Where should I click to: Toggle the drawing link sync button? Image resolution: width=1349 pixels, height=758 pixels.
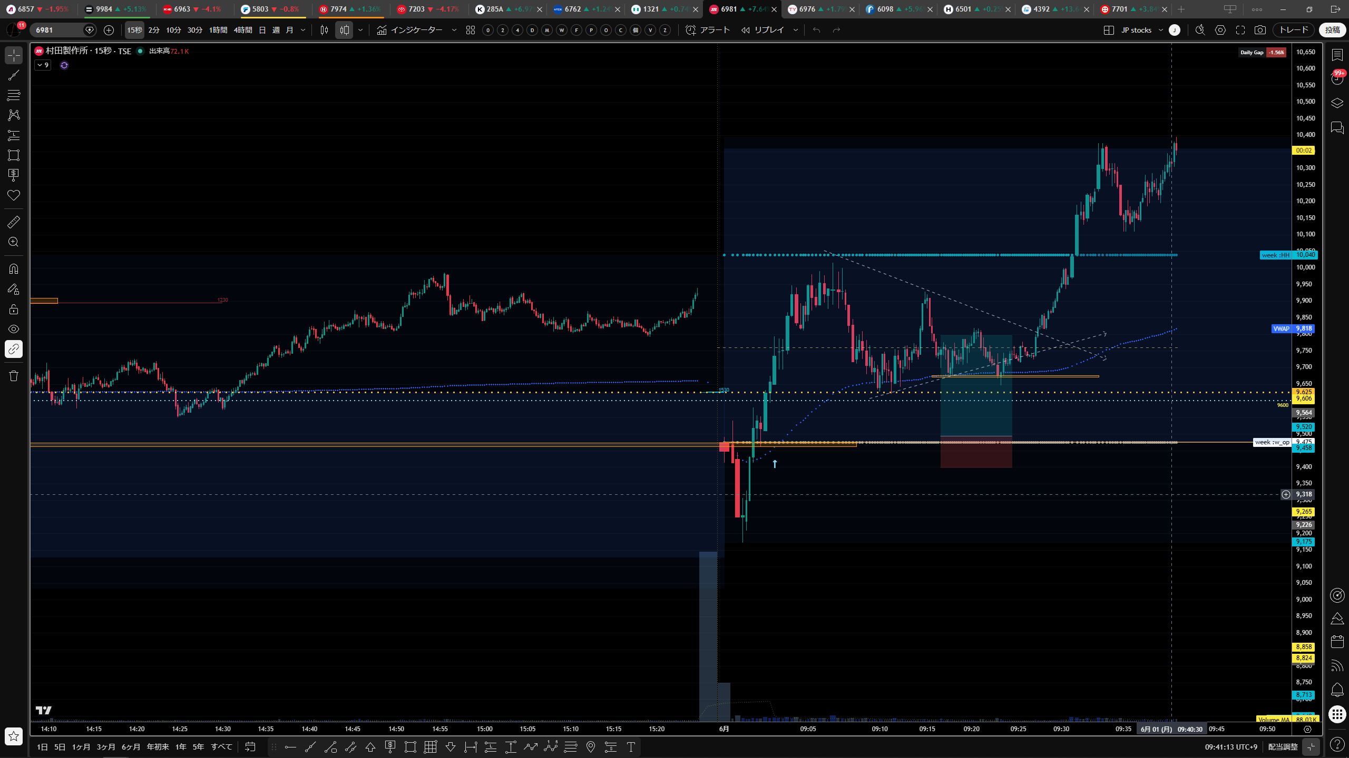pos(14,349)
